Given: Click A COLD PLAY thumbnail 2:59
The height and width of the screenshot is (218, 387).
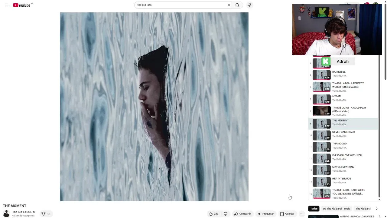Looking at the screenshot, I should click(x=321, y=111).
